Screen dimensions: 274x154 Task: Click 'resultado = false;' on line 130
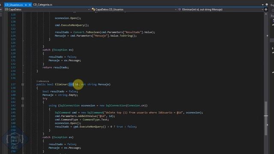click(63, 57)
